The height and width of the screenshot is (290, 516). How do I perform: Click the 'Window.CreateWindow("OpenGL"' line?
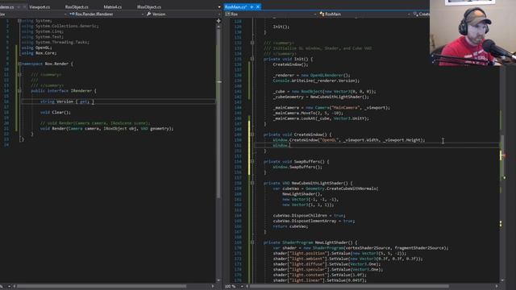[349, 140]
